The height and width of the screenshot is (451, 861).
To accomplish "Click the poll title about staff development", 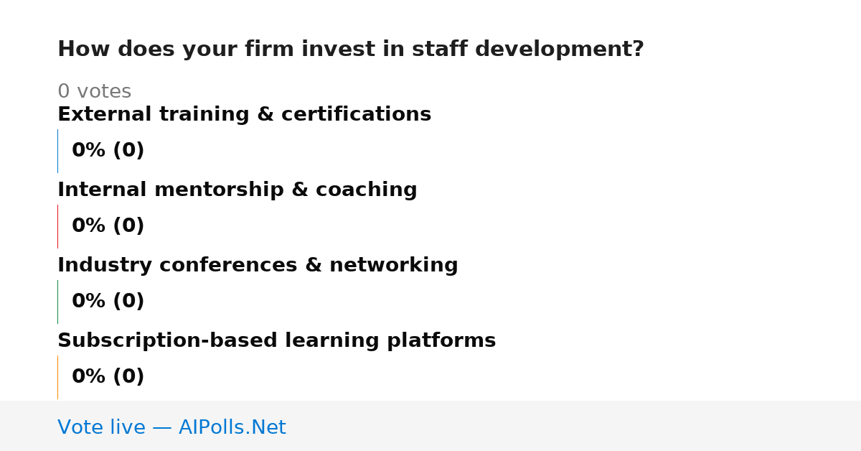I will tap(350, 49).
